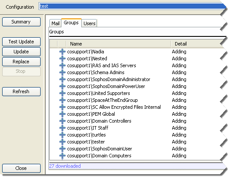Click the plus icon beside cosupport1\Nadia

tap(62, 52)
